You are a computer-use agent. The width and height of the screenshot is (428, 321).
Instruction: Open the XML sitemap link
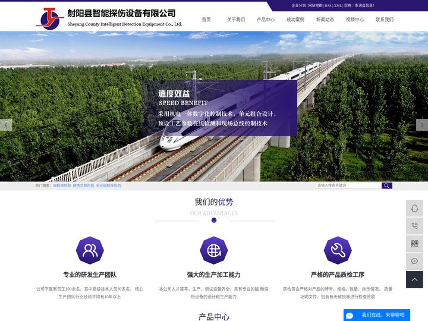338,5
